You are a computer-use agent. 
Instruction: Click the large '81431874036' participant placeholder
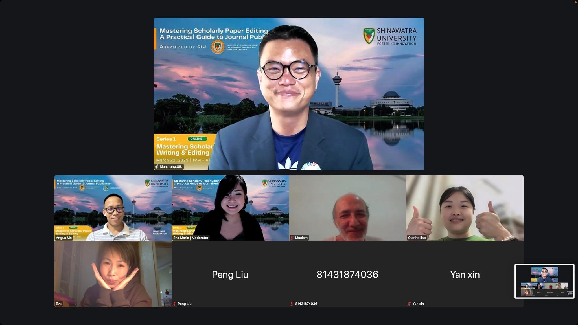coord(347,275)
